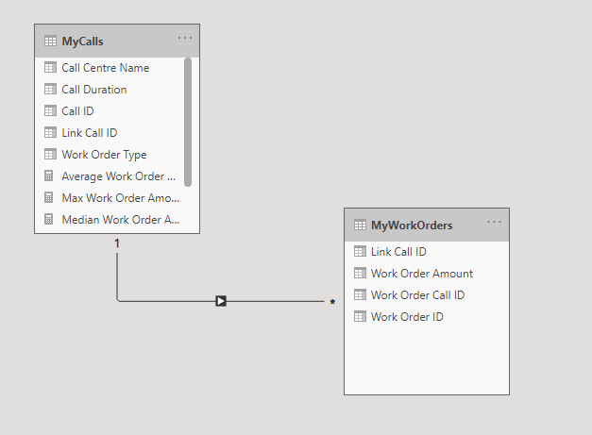Click the column icon beside Work Order Amount
Viewport: 592px width, 435px height.
360,274
